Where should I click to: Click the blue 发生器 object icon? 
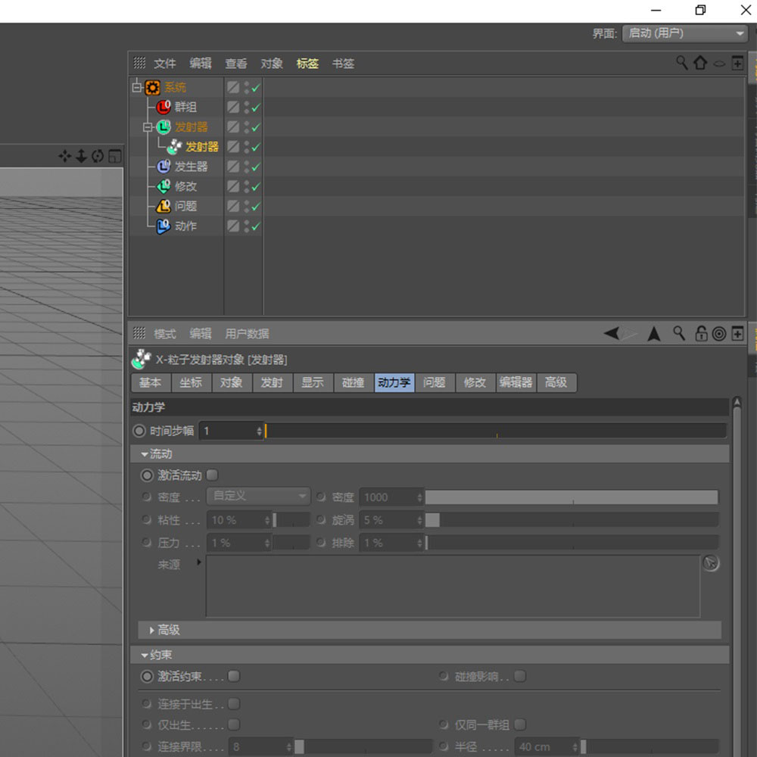[x=164, y=166]
